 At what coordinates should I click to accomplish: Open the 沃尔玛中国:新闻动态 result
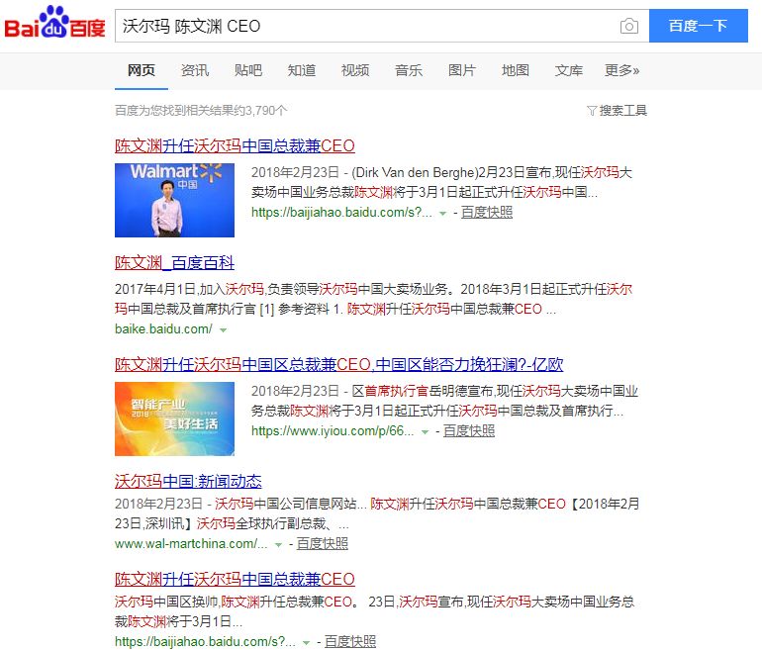click(x=188, y=482)
